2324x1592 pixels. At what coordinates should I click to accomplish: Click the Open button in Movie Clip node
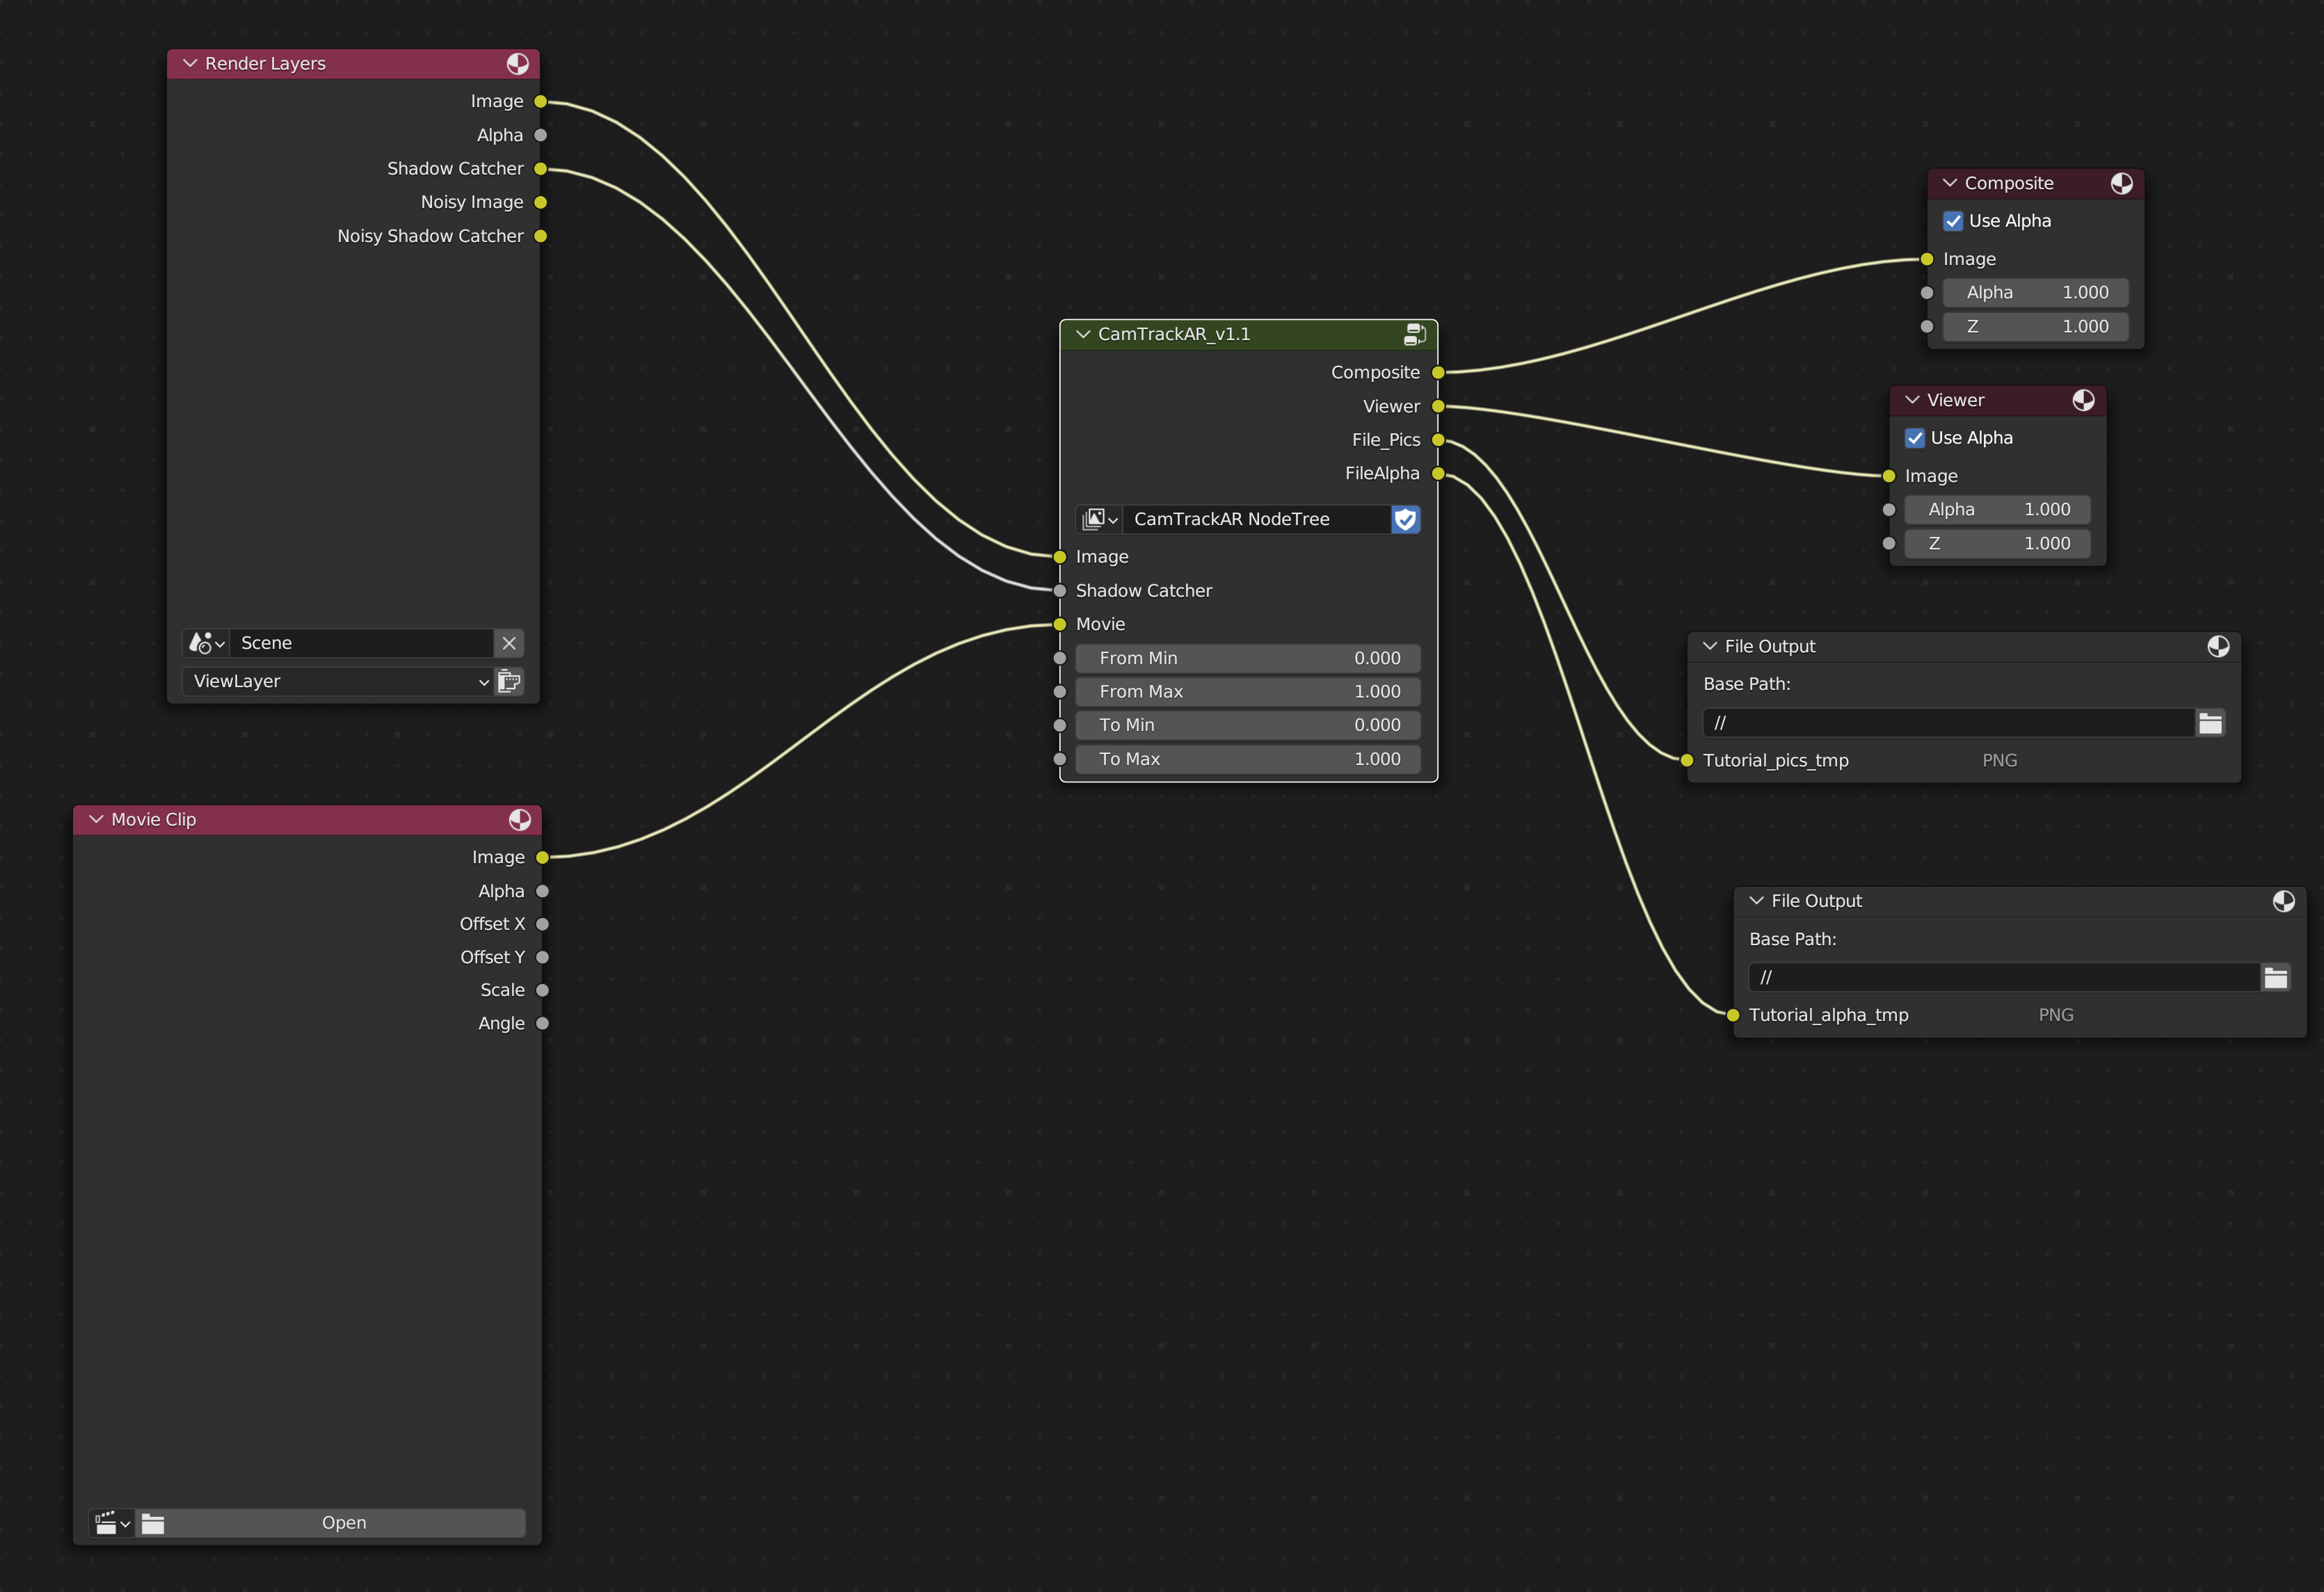[343, 1523]
